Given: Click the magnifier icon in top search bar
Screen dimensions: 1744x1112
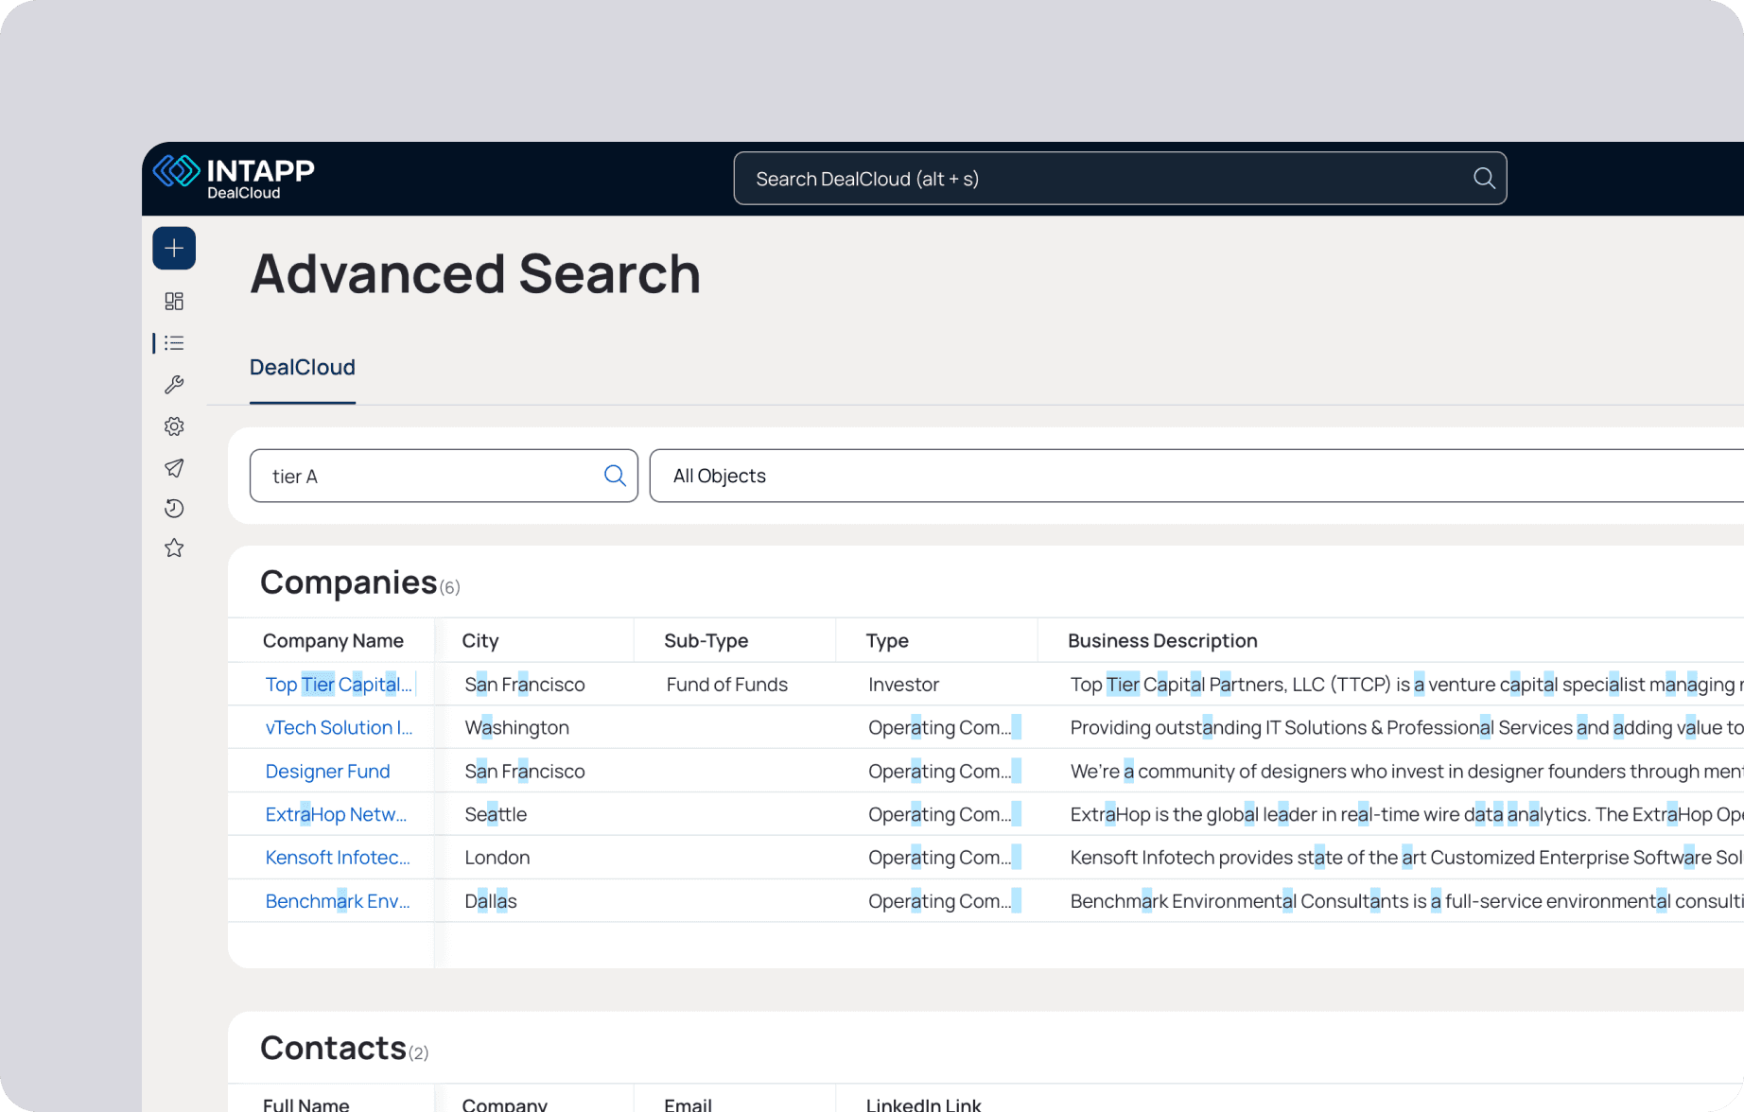Looking at the screenshot, I should (x=1484, y=178).
